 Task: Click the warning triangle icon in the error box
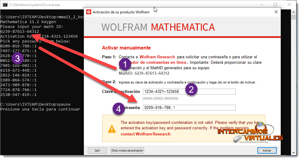click(x=112, y=129)
